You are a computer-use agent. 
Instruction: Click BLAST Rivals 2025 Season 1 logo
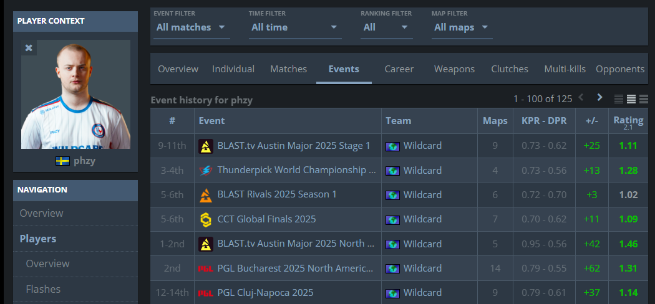[x=205, y=195]
